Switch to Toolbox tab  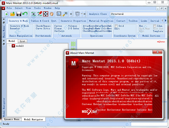133,21
